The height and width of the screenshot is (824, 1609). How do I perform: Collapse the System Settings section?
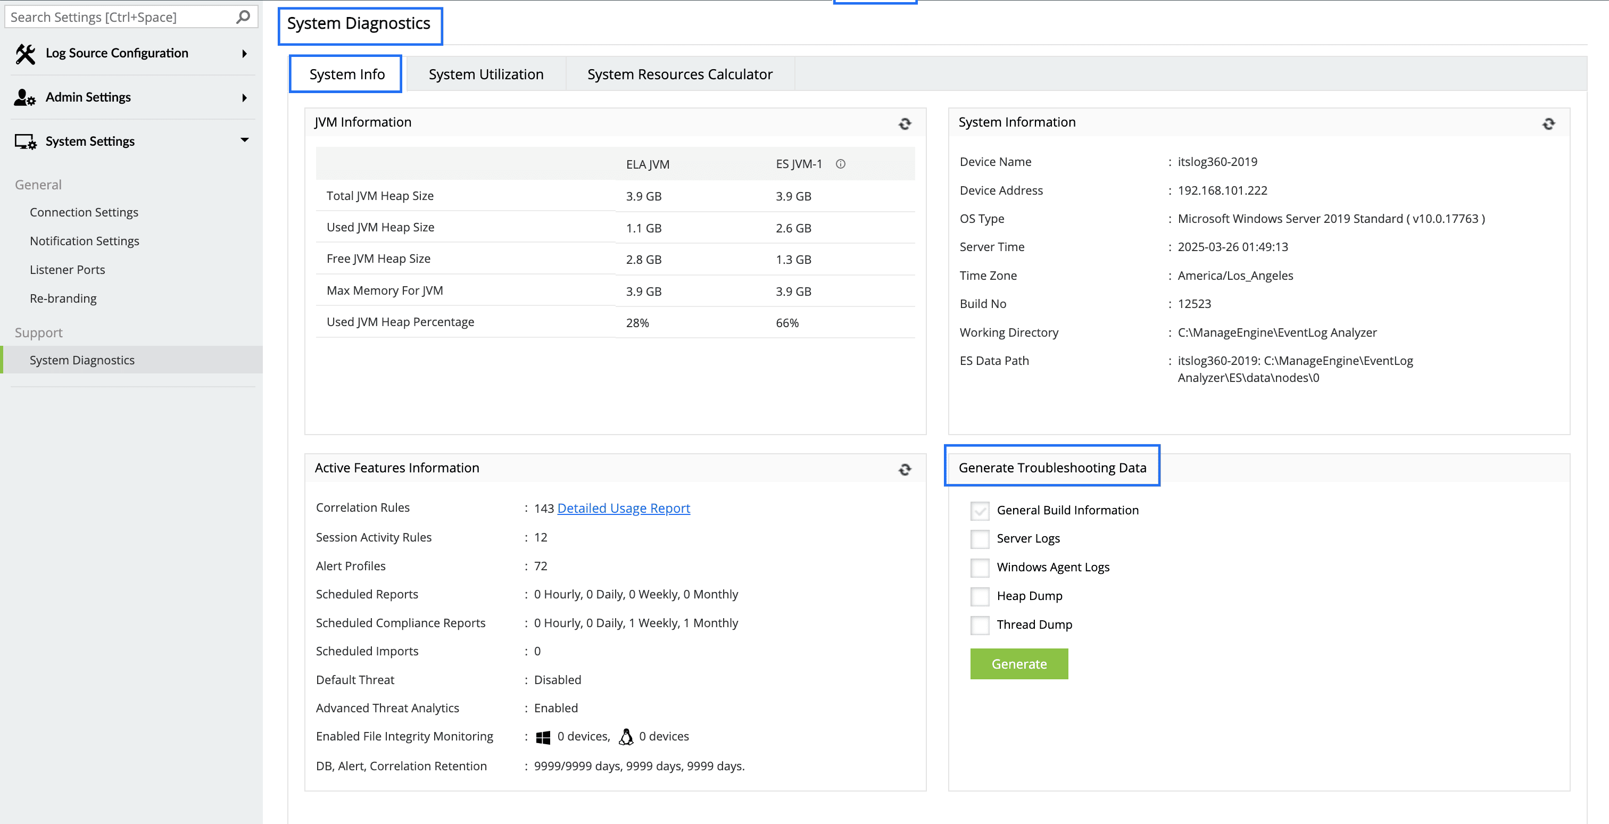(244, 140)
